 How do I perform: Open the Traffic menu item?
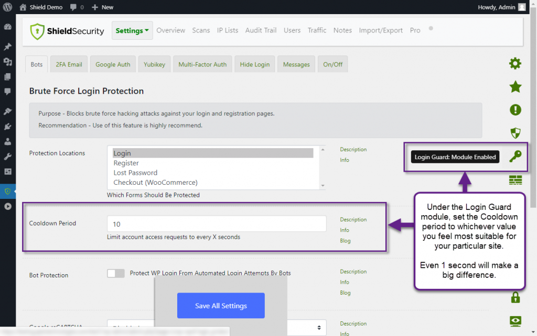tap(317, 30)
